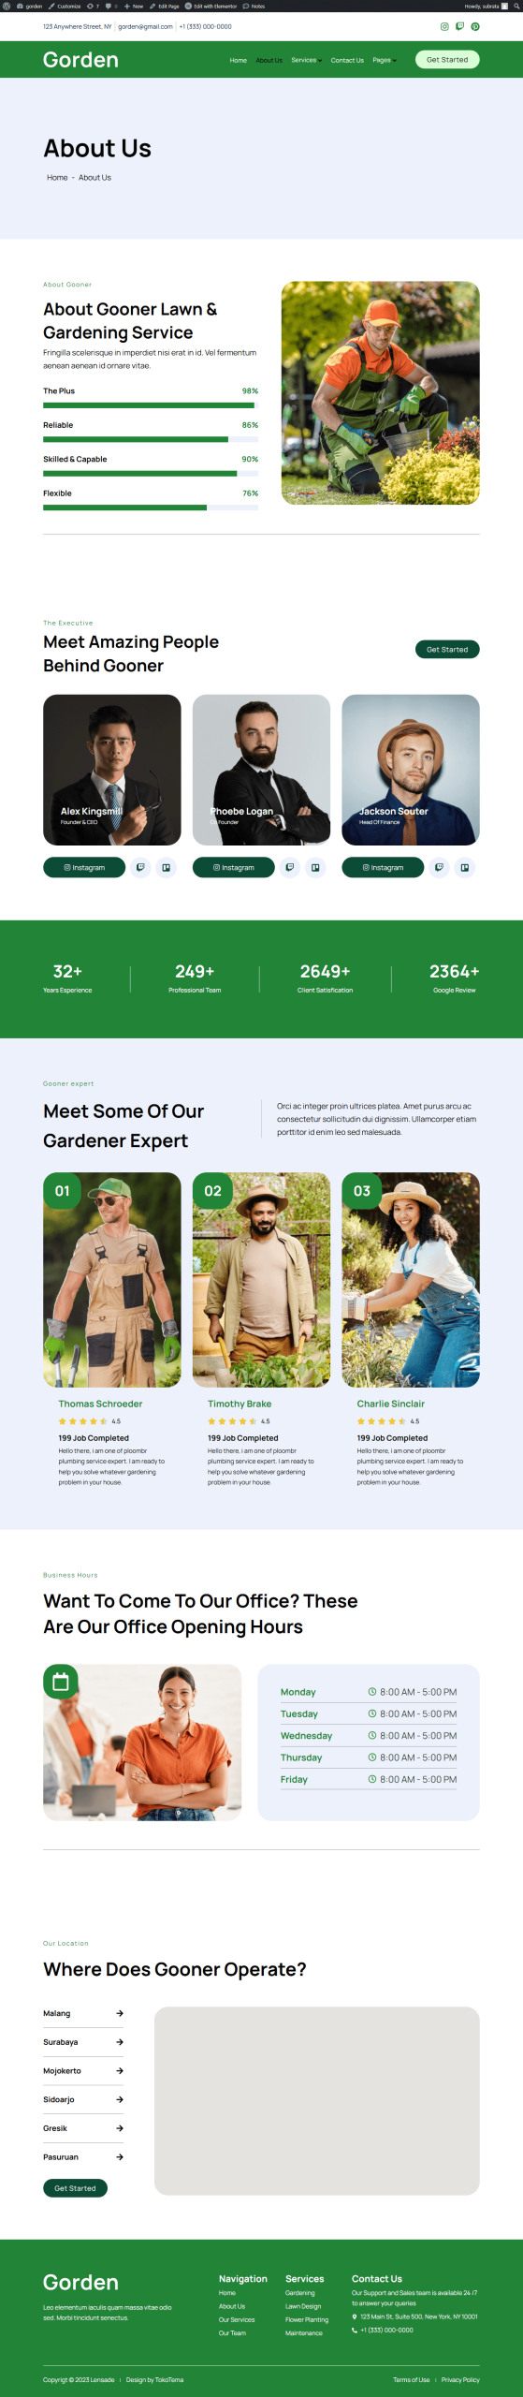
Task: Click the header Get Started button
Action: [447, 59]
